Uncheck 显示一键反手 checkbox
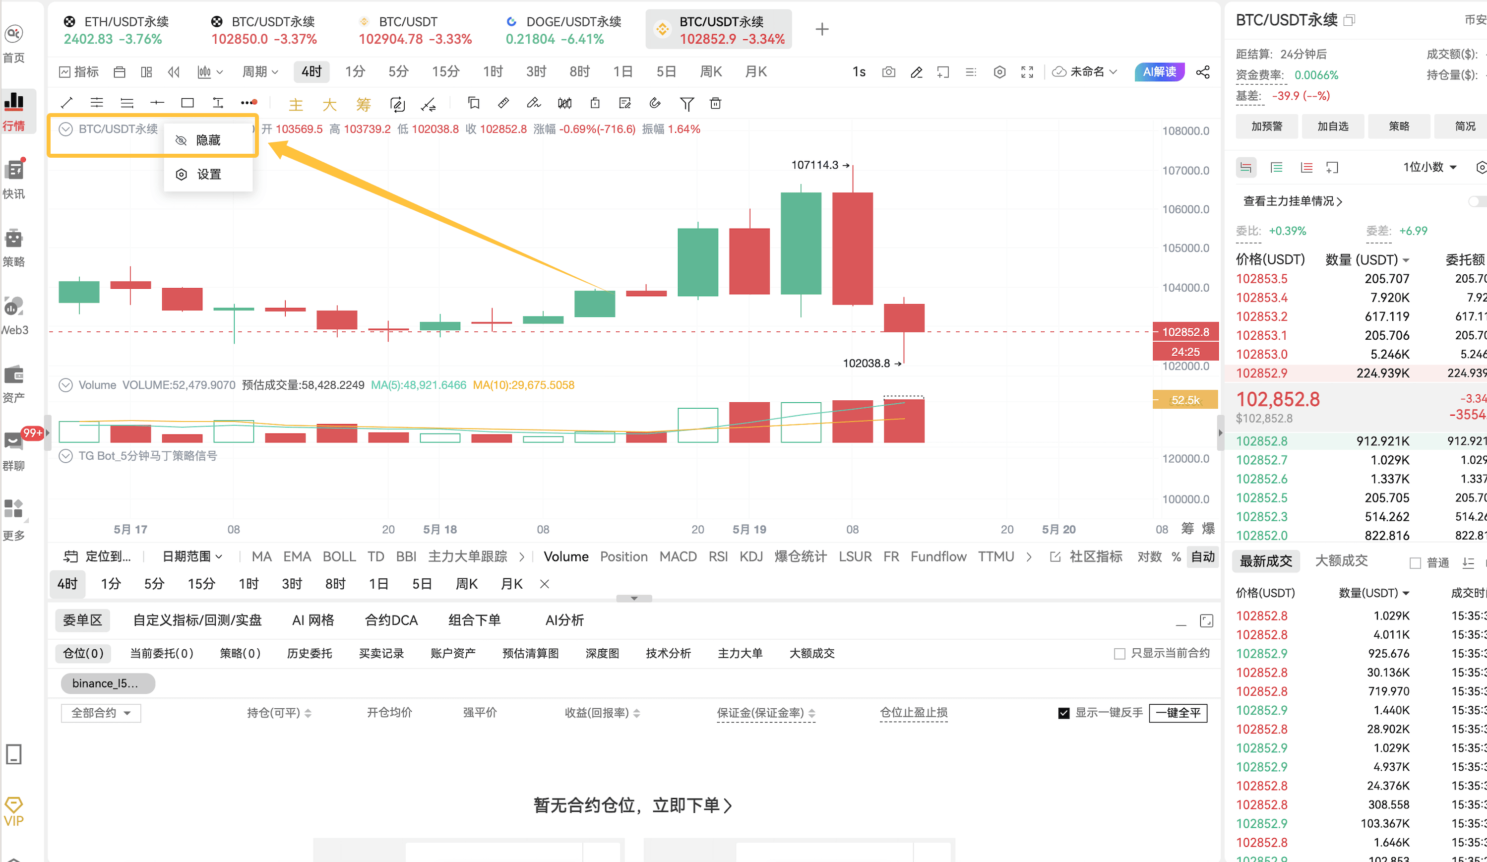 [1063, 713]
